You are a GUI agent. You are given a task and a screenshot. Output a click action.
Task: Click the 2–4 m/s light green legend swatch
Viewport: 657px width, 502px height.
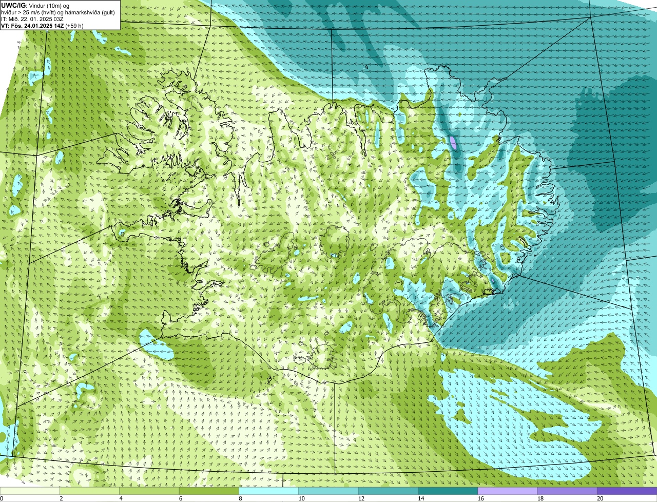pyautogui.click(x=89, y=491)
